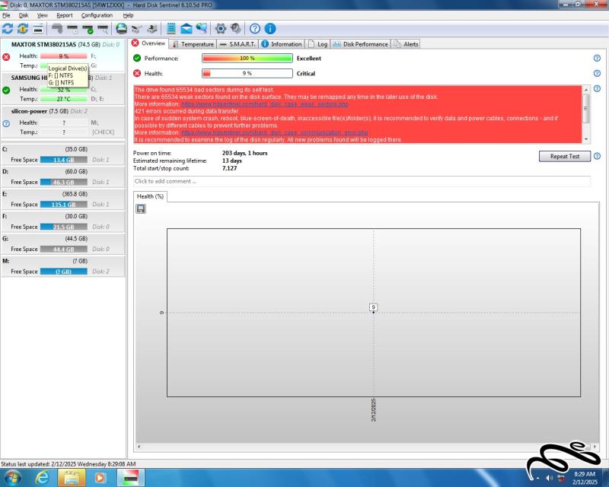Click the add comment field
Viewport: 609px width, 487px height.
tap(362, 181)
